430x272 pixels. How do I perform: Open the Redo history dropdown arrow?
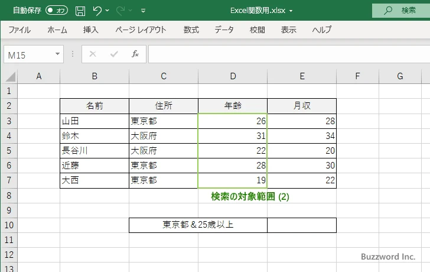pos(131,11)
